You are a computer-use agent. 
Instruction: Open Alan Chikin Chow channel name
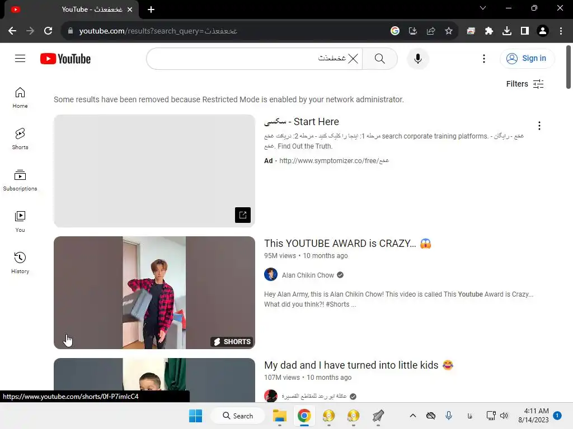(308, 275)
